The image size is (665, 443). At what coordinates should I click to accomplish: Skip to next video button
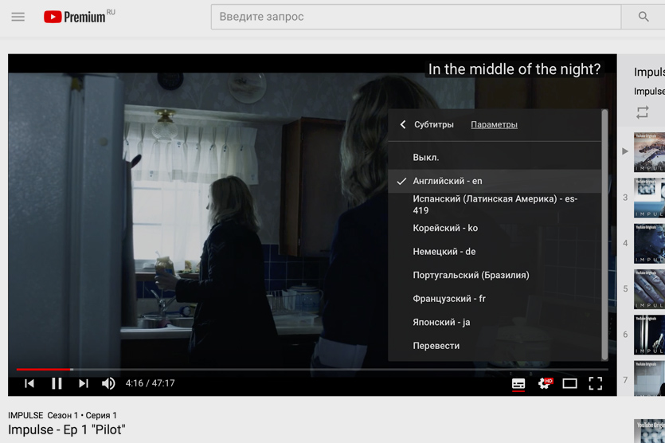click(83, 383)
